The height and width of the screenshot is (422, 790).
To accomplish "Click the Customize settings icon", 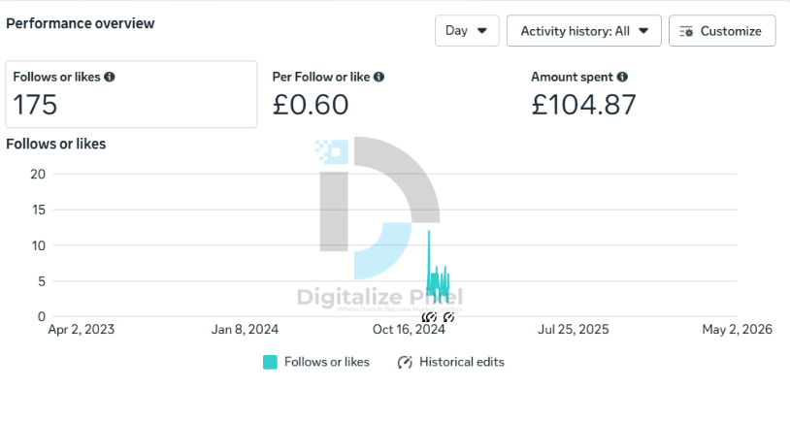I will coord(686,31).
